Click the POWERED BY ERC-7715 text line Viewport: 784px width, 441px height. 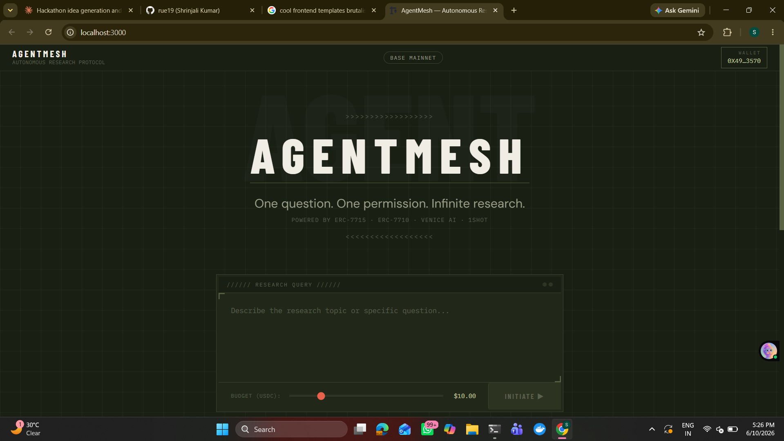click(x=390, y=220)
